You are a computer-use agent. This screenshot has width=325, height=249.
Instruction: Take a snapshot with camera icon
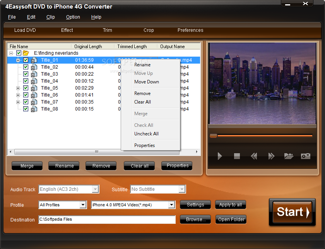(306, 156)
